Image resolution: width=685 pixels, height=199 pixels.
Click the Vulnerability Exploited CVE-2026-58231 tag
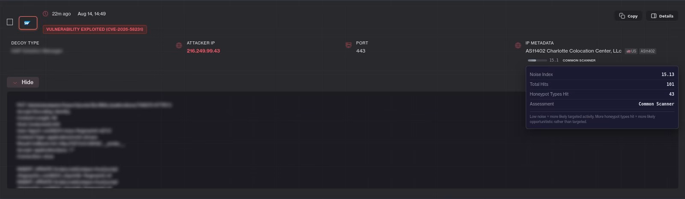(x=95, y=29)
